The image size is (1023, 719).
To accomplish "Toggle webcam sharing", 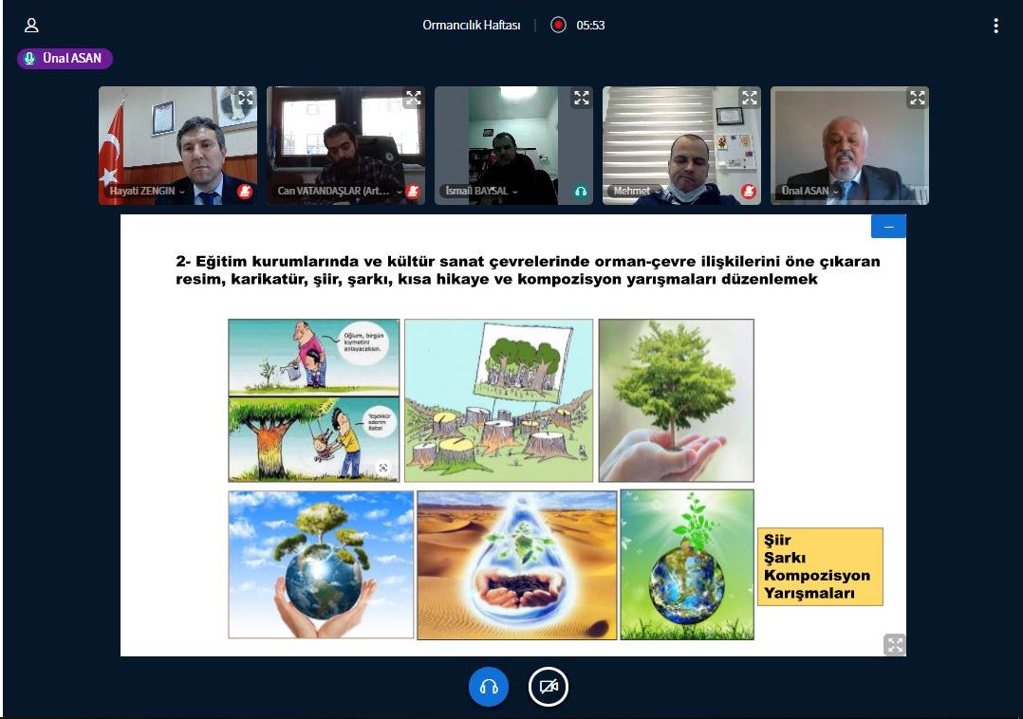I will pyautogui.click(x=548, y=687).
